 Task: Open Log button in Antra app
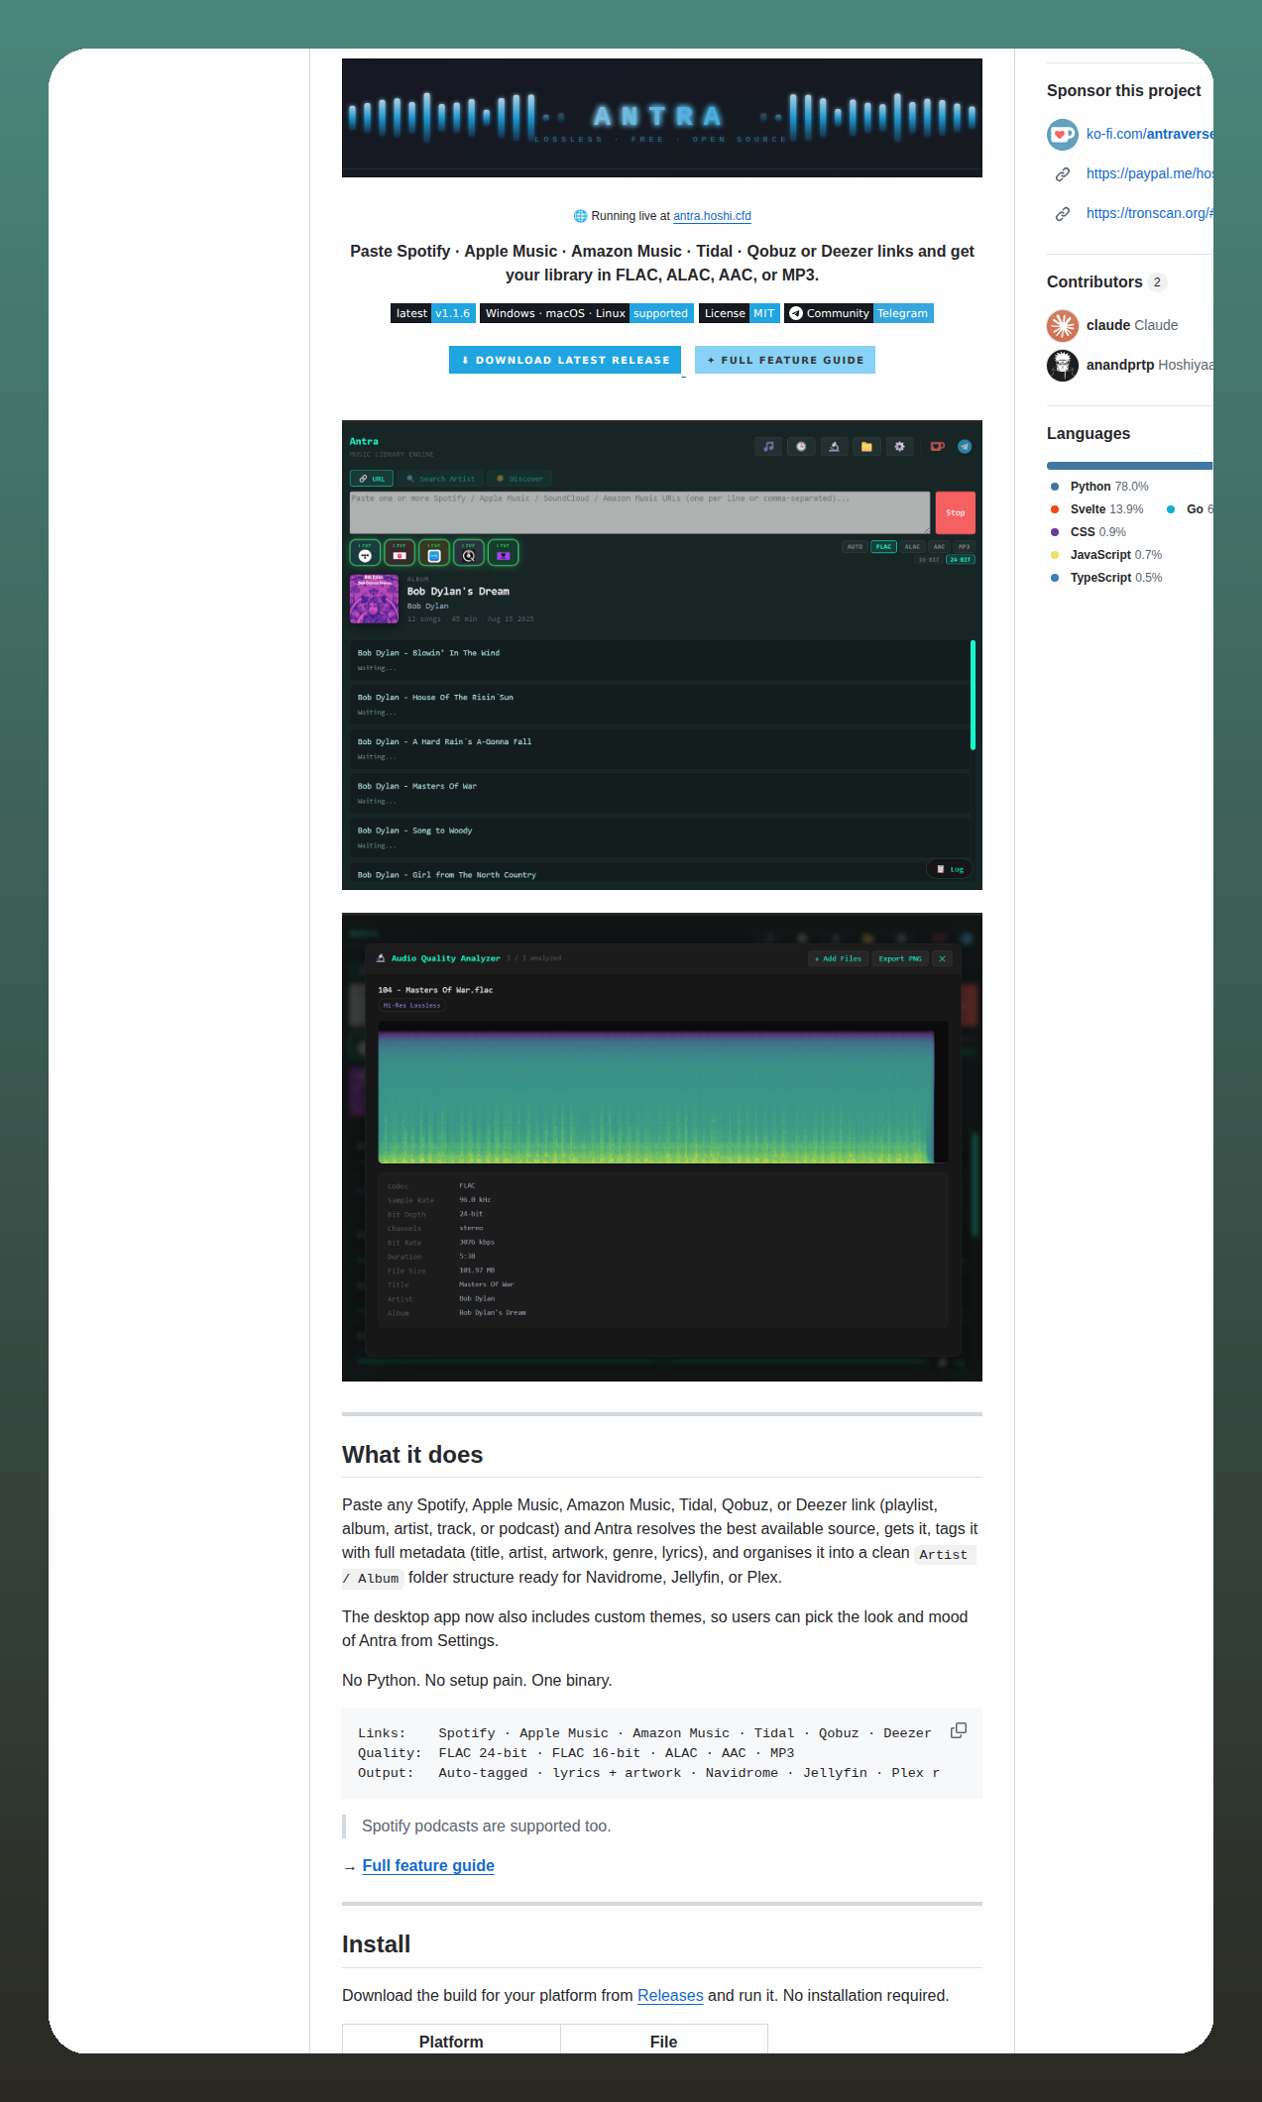[x=950, y=869]
